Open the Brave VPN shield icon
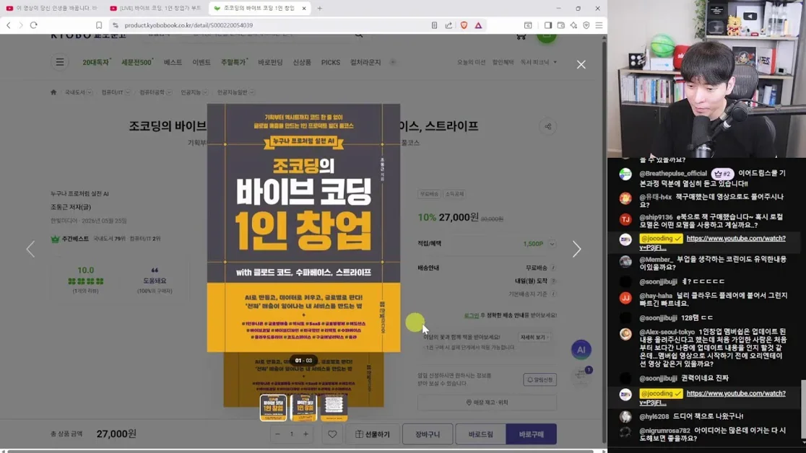806x453 pixels. click(x=586, y=25)
